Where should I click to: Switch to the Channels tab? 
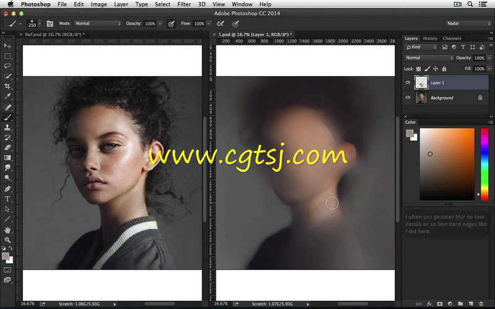(452, 38)
